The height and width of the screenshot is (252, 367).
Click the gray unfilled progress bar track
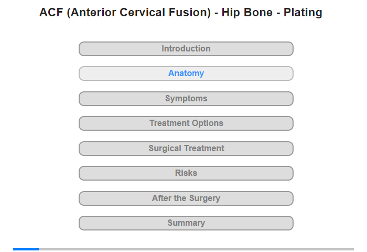(196, 249)
